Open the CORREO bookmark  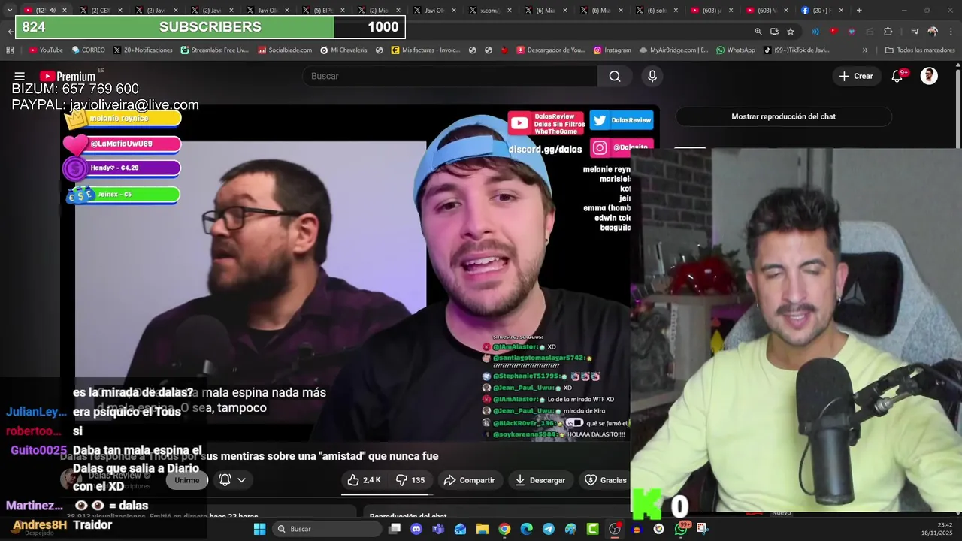[x=88, y=50]
